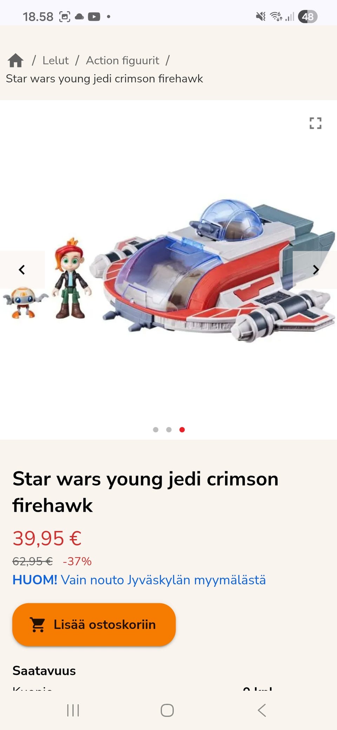
Task: Tap the Star wars young jedi breadcrumb text
Action: click(x=104, y=79)
